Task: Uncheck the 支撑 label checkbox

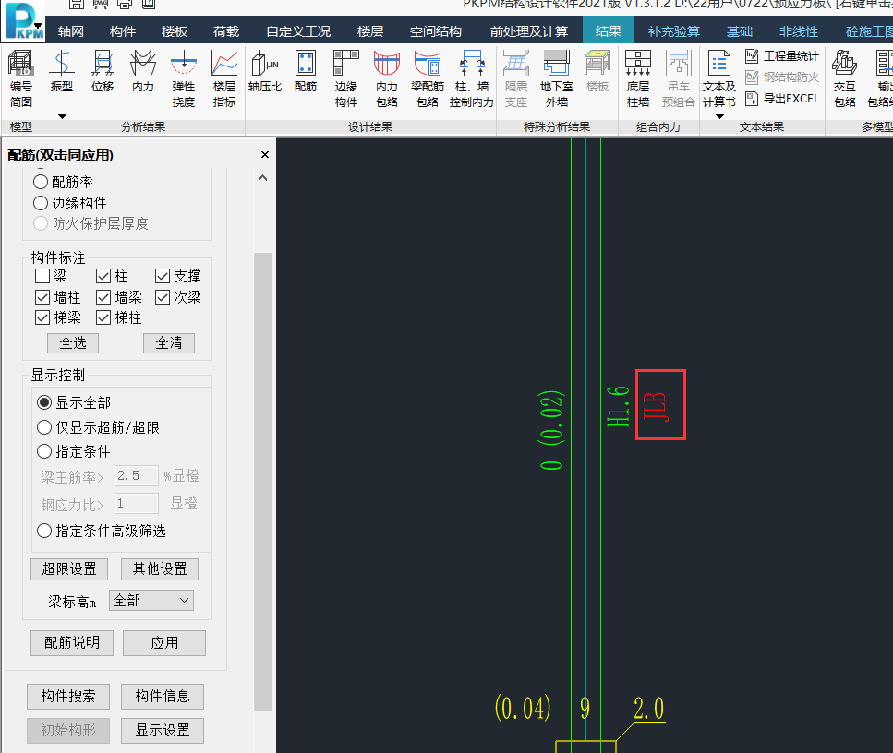Action: pos(163,276)
